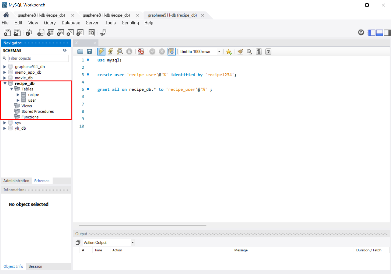This screenshot has height=274, width=391.
Task: Close the query editor tab 2
Action: (95, 43)
